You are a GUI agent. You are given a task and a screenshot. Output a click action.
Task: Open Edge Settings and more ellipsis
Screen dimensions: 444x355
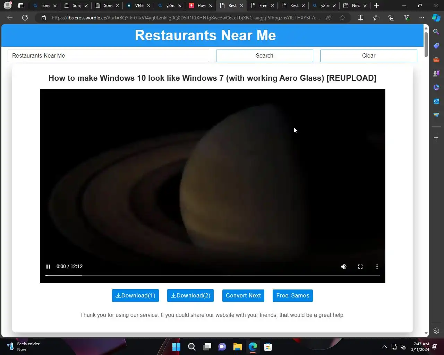point(422,18)
